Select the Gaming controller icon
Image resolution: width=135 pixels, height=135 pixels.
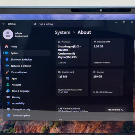(8, 97)
